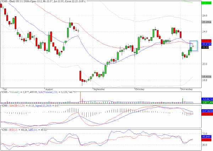This screenshot has width=213, height=151.
Task: Click the October label on time axis
Action: tap(140, 89)
